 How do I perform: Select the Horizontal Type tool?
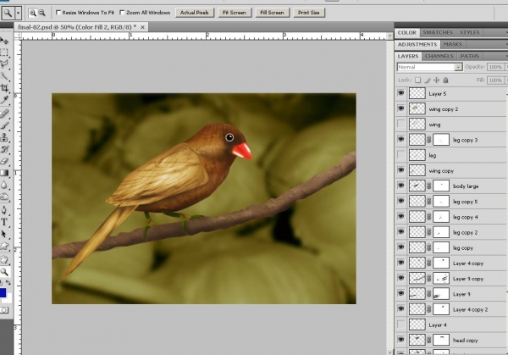[4, 222]
